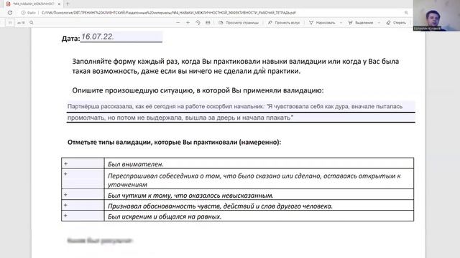Click the zoom icon in address bar
Screen dimensions: 460x258
[406, 13]
